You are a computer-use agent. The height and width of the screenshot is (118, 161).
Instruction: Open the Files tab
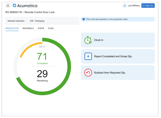click(51, 28)
